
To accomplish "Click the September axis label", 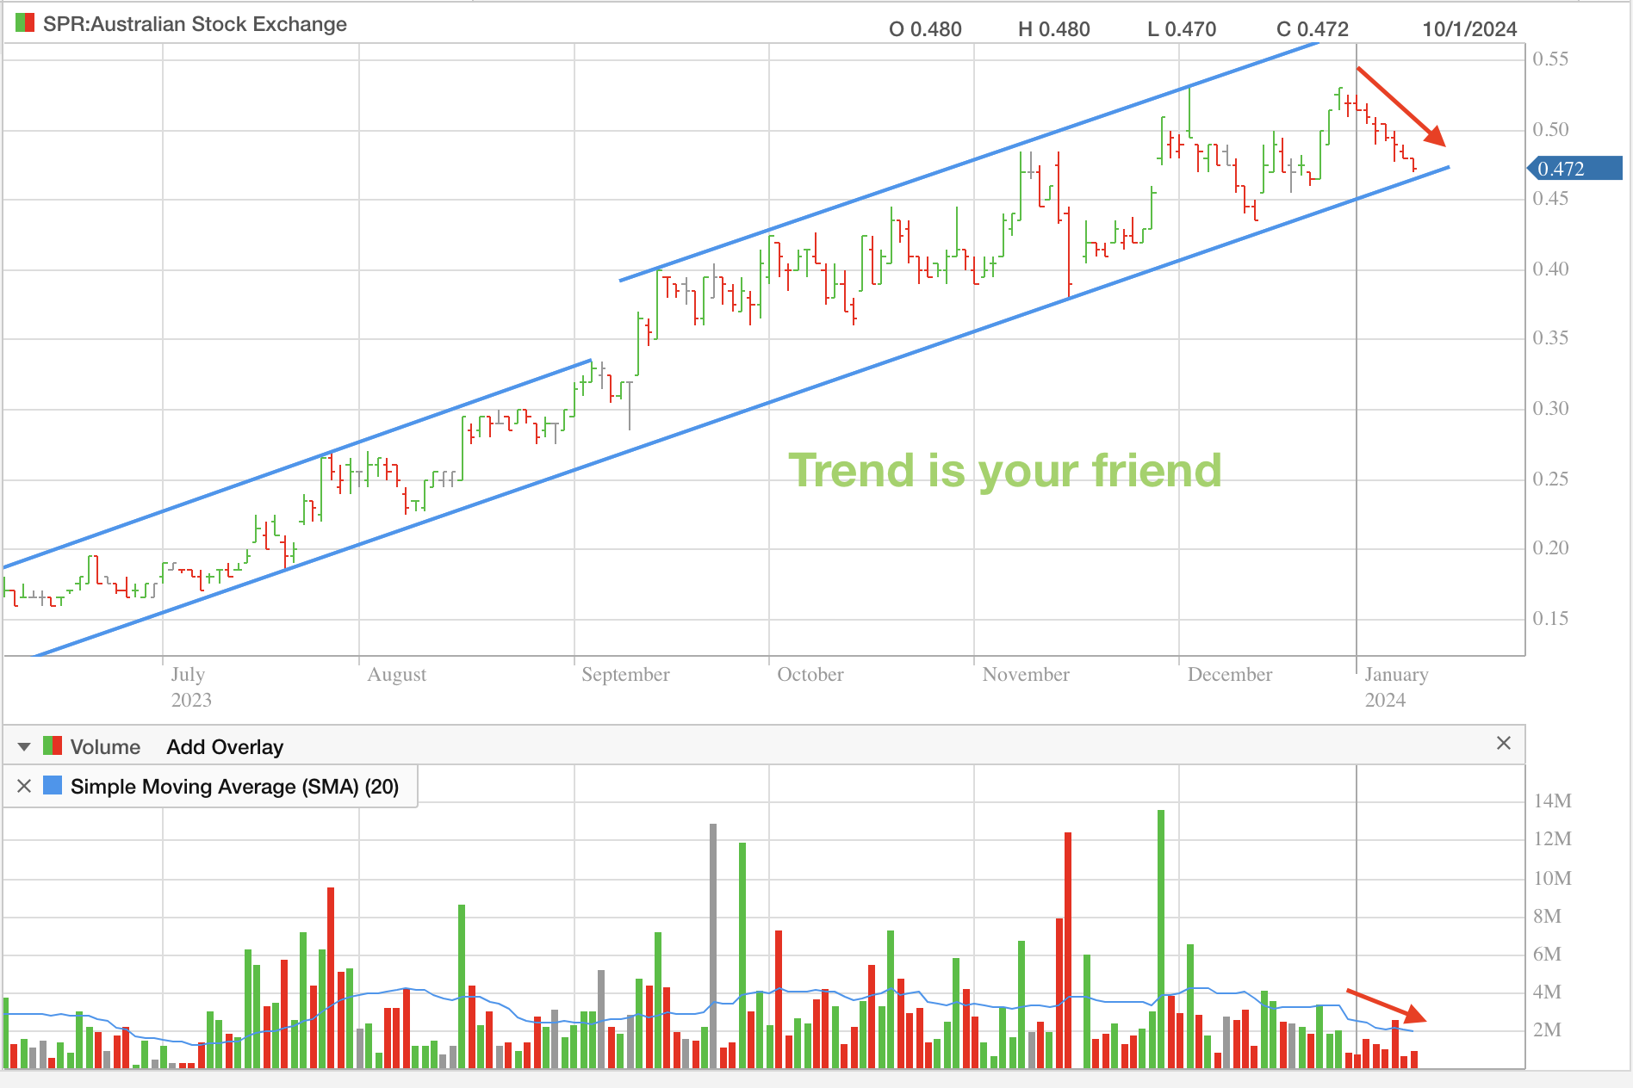I will [625, 675].
